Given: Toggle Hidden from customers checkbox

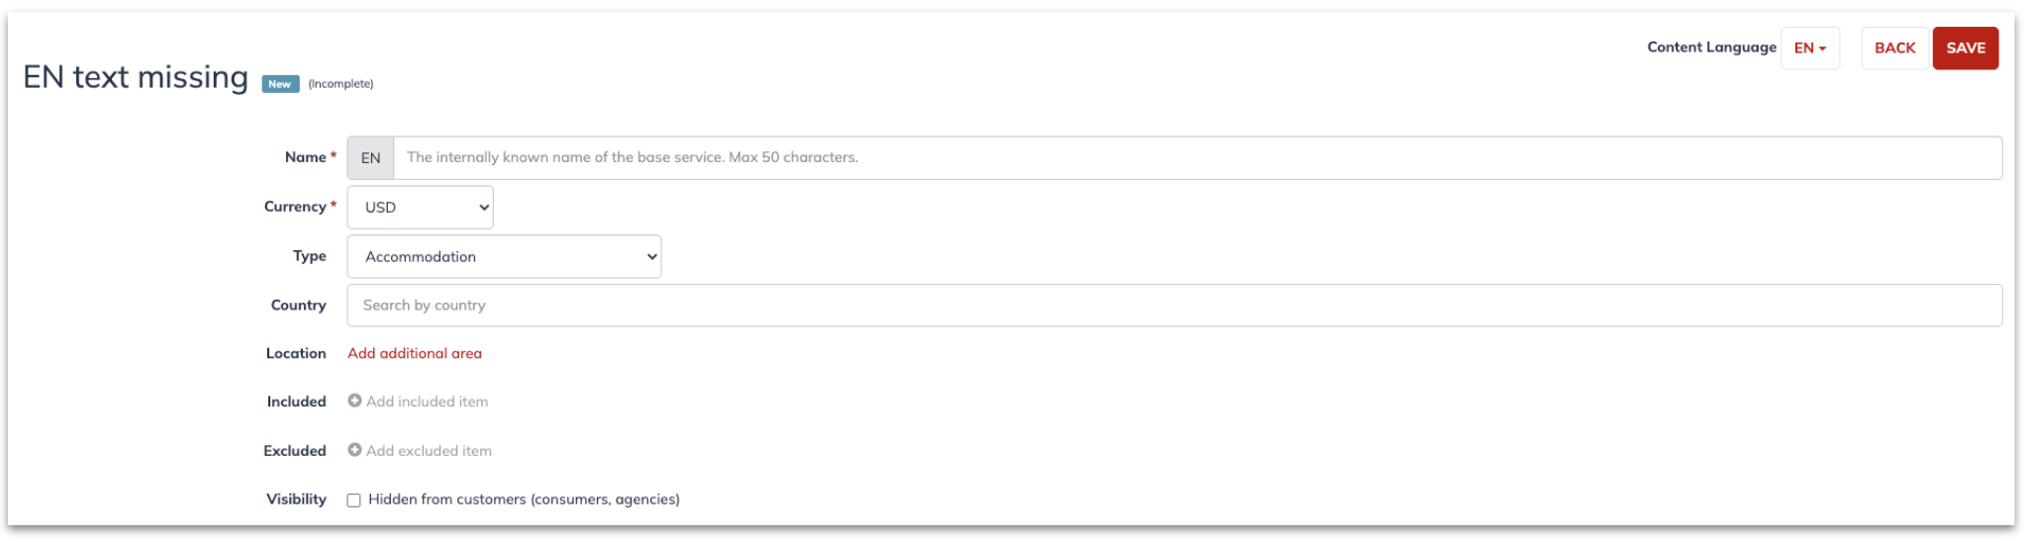Looking at the screenshot, I should pyautogui.click(x=353, y=501).
